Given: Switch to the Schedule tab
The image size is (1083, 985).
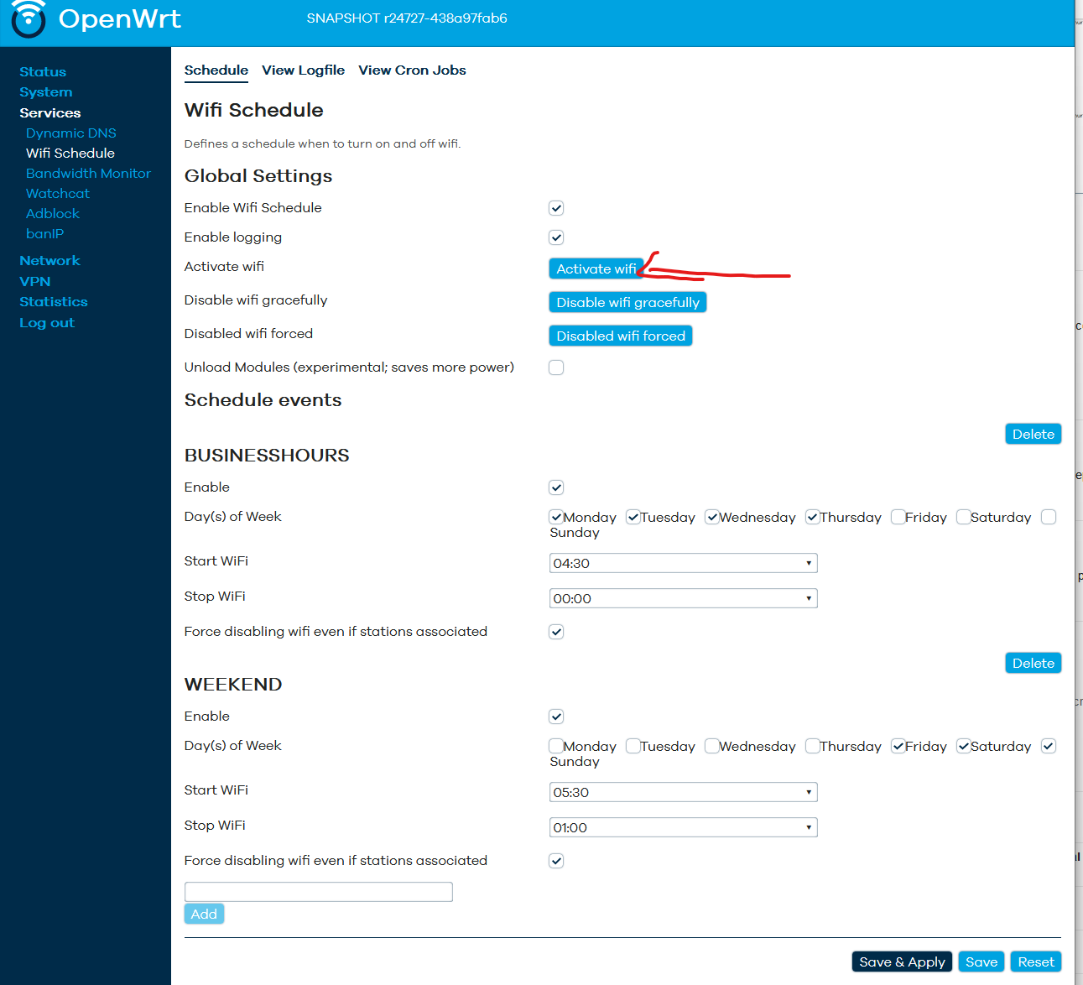Looking at the screenshot, I should point(216,70).
